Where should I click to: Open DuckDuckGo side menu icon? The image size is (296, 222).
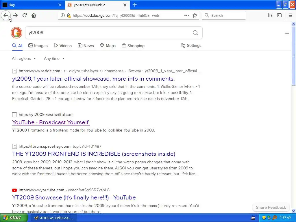pyautogui.click(x=287, y=34)
